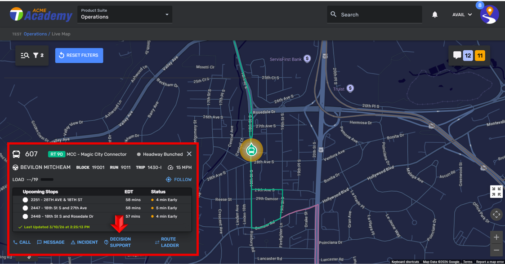Go to Operations in the breadcrumb
Image resolution: width=505 pixels, height=264 pixels.
coord(35,34)
